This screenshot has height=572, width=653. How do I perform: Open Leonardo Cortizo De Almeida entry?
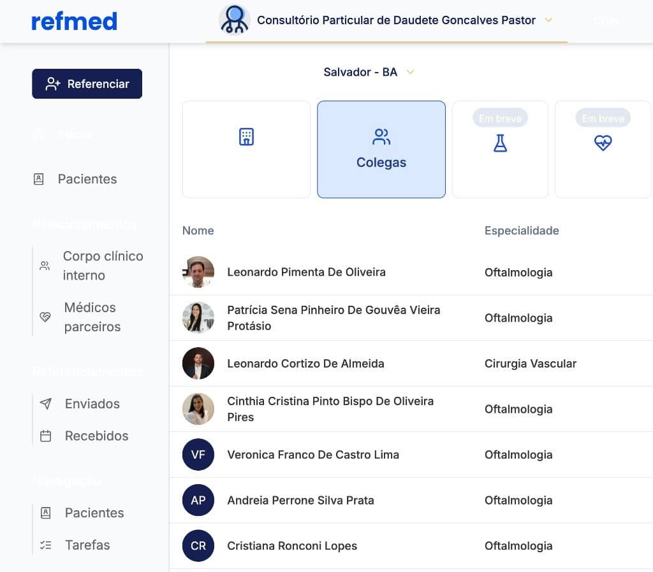pos(411,363)
